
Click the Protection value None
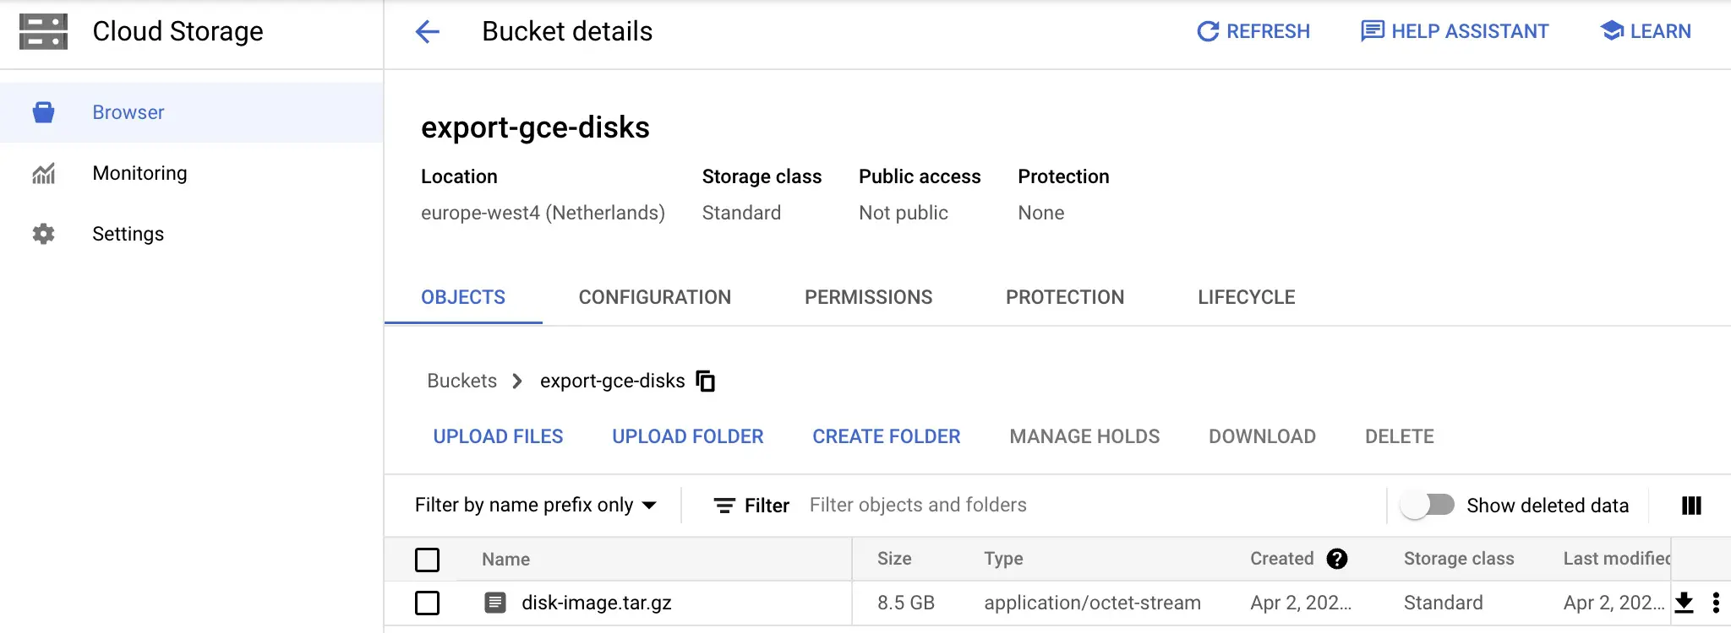tap(1040, 213)
